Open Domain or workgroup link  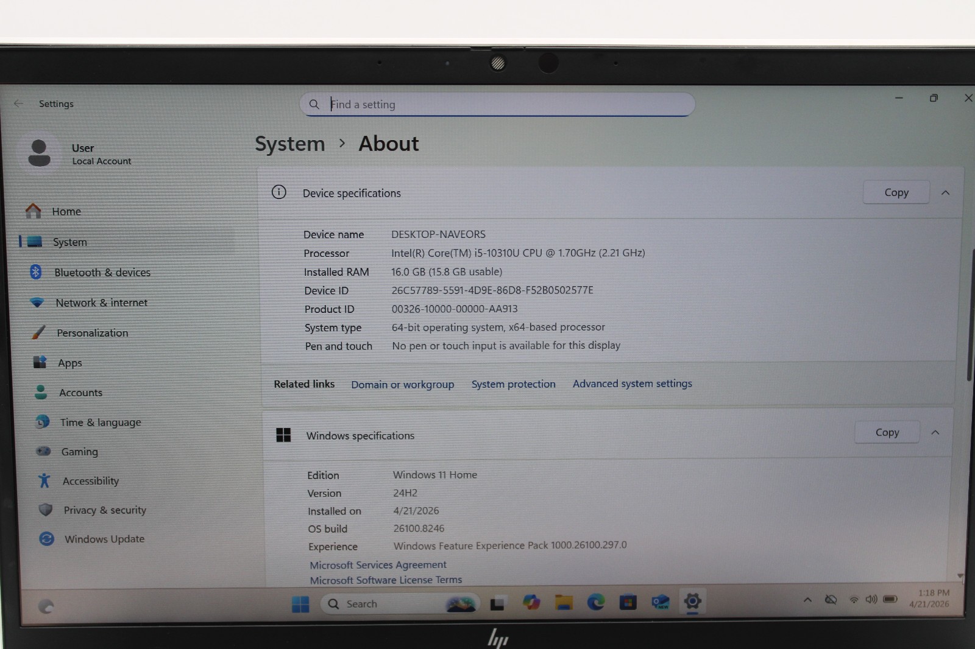(x=403, y=385)
